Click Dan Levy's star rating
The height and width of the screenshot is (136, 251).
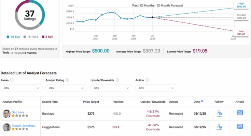pyautogui.click(x=20, y=116)
